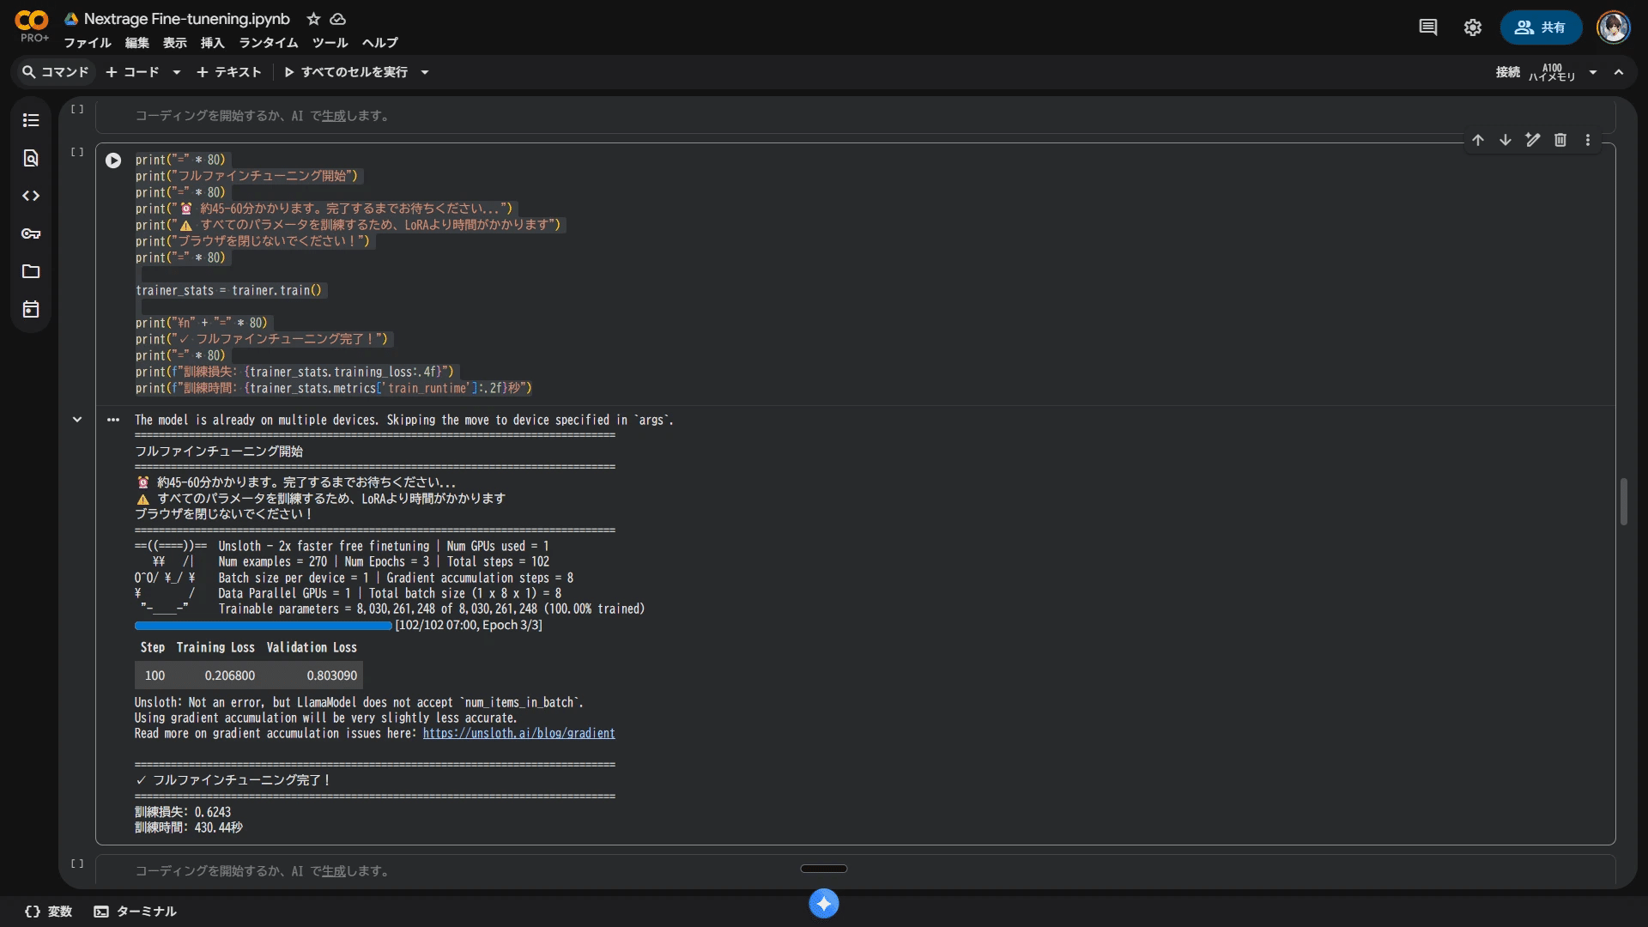Viewport: 1648px width, 927px height.
Task: Open user account avatar
Action: pos(1613,27)
